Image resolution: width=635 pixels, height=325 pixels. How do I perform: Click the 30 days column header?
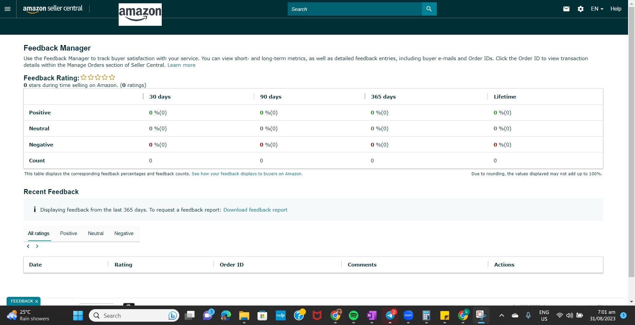coord(160,97)
